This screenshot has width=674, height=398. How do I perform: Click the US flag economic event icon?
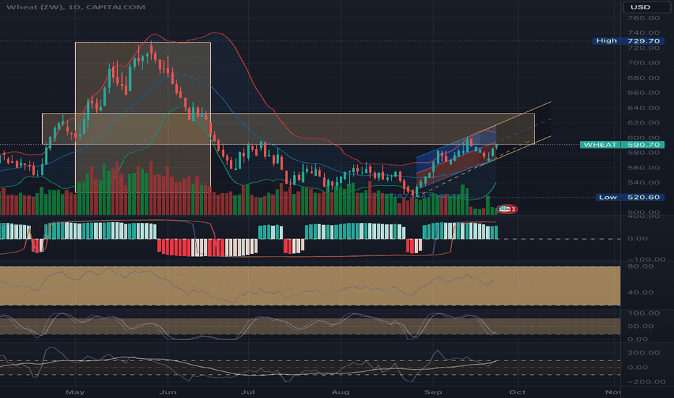click(506, 209)
